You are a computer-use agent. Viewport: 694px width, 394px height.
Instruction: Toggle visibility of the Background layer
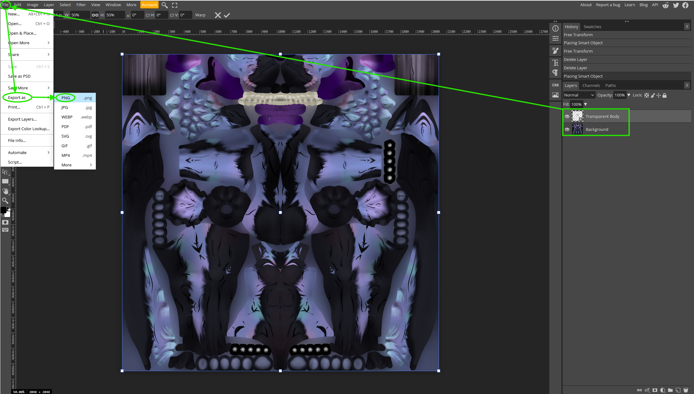[x=567, y=130]
